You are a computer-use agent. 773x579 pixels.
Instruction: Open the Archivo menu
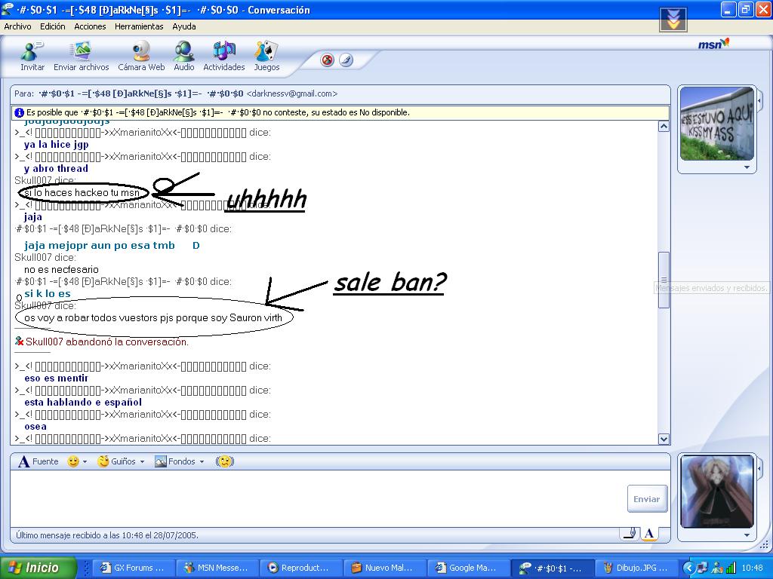tap(18, 26)
